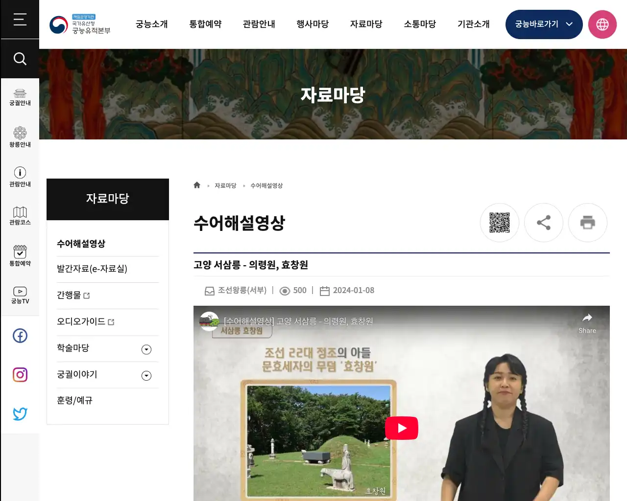This screenshot has height=501, width=627.
Task: Click the 통합예약 sidebar icon
Action: click(x=20, y=255)
